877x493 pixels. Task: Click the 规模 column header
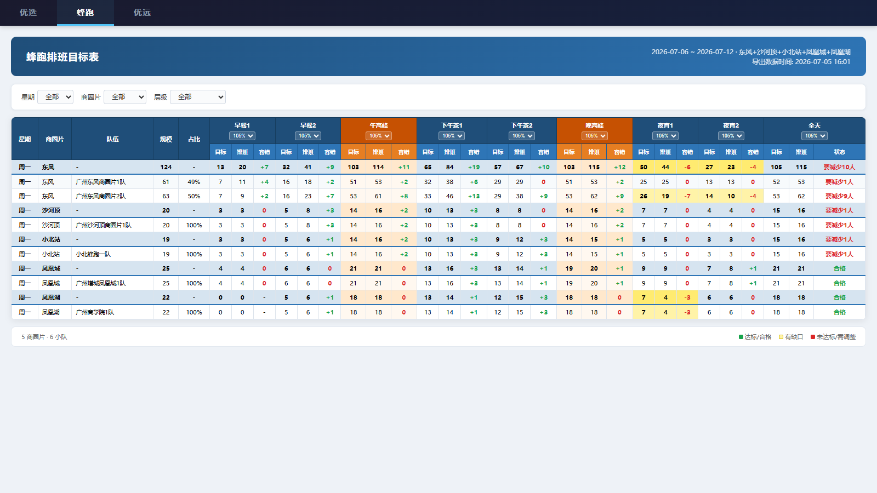166,139
